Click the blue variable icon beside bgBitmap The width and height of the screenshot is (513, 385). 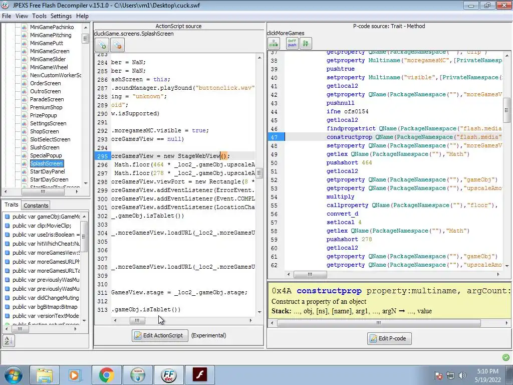coord(7,307)
